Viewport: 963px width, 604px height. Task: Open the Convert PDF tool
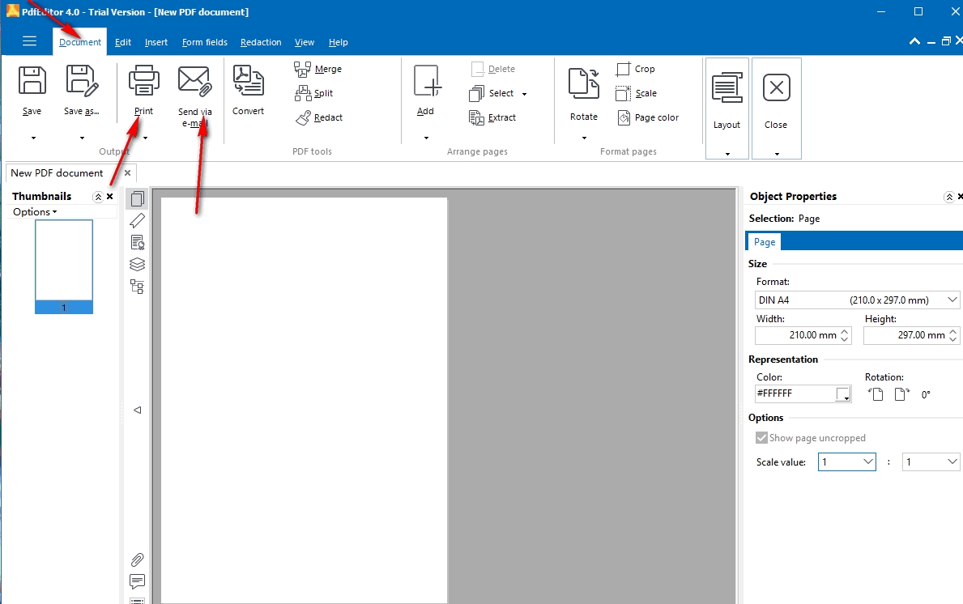point(248,82)
